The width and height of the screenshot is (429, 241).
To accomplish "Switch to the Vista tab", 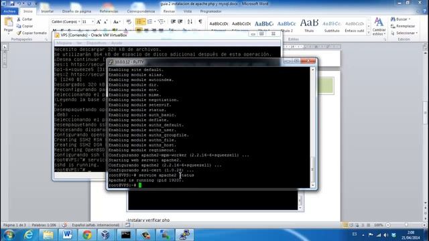I will click(x=188, y=11).
